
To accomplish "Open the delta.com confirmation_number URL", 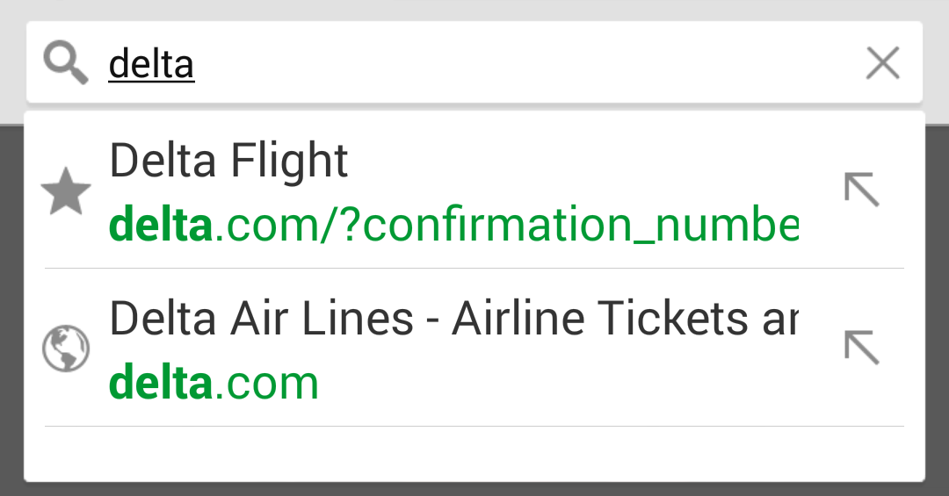I will click(x=505, y=226).
